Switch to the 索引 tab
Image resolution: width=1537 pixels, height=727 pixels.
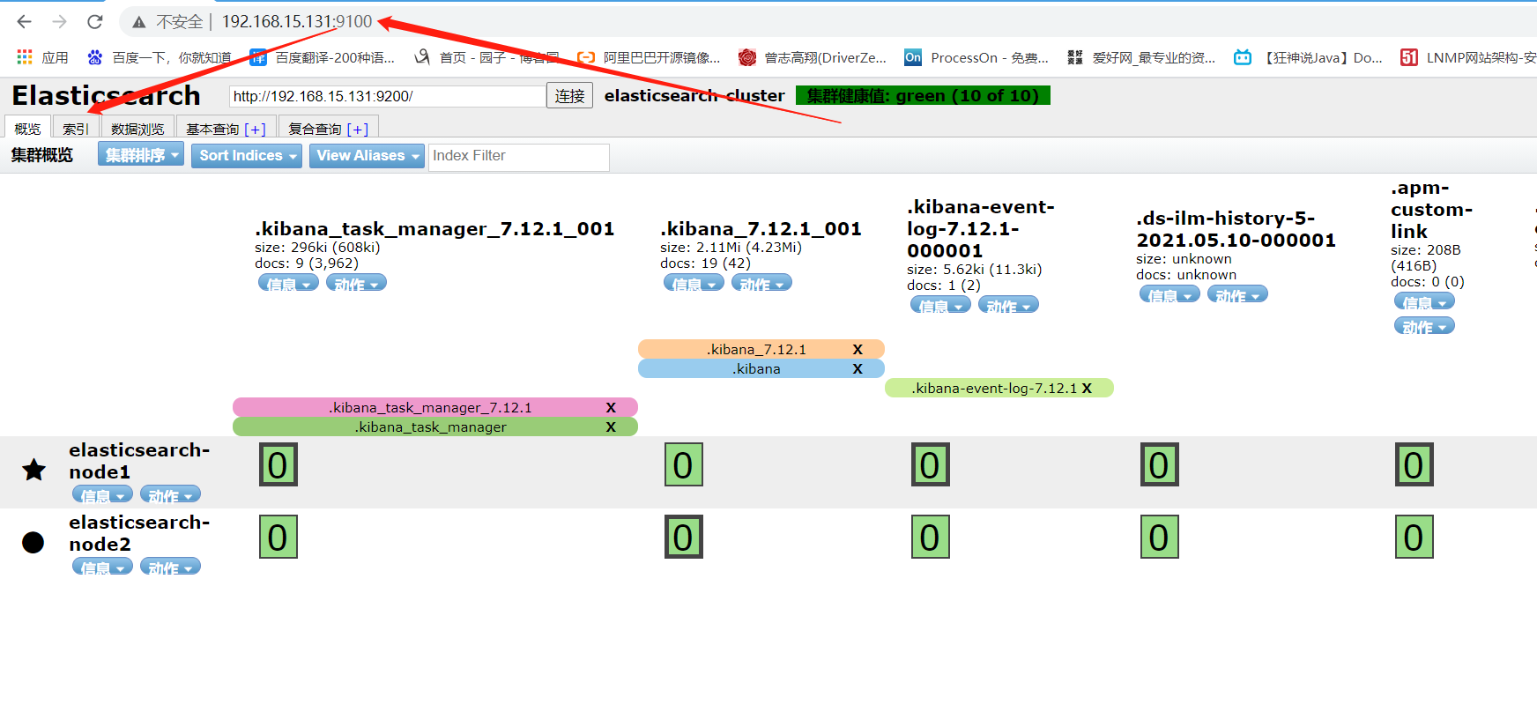point(76,129)
